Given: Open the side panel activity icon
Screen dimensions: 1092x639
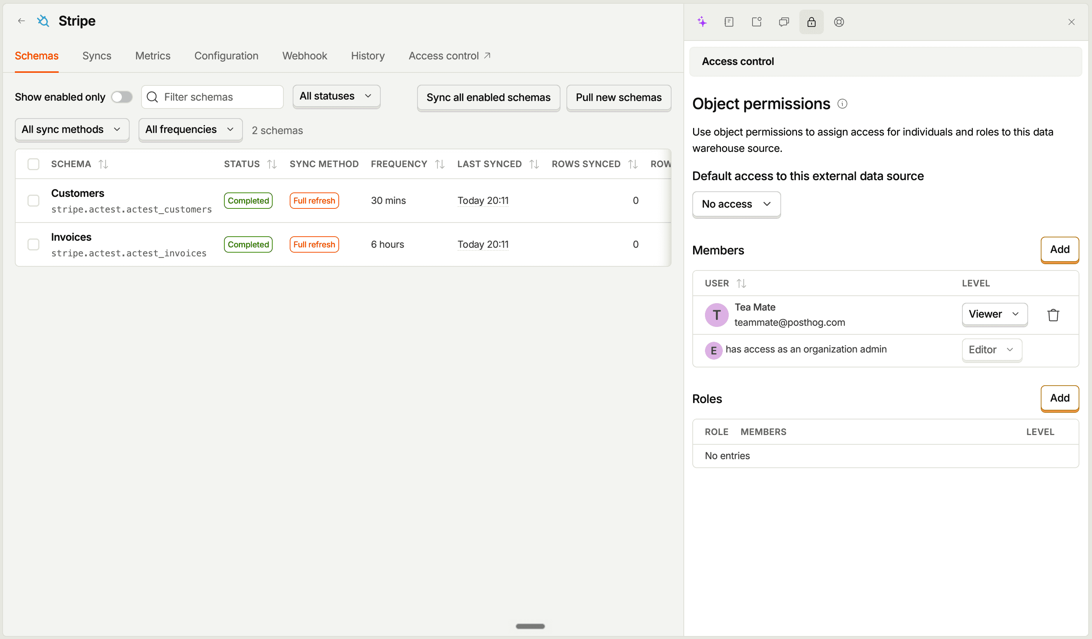Looking at the screenshot, I should [757, 22].
